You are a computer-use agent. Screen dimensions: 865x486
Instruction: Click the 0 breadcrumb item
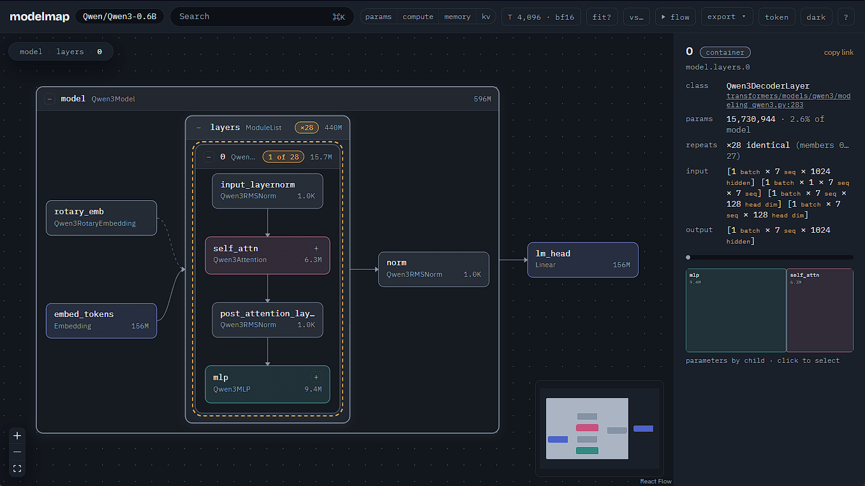click(100, 52)
